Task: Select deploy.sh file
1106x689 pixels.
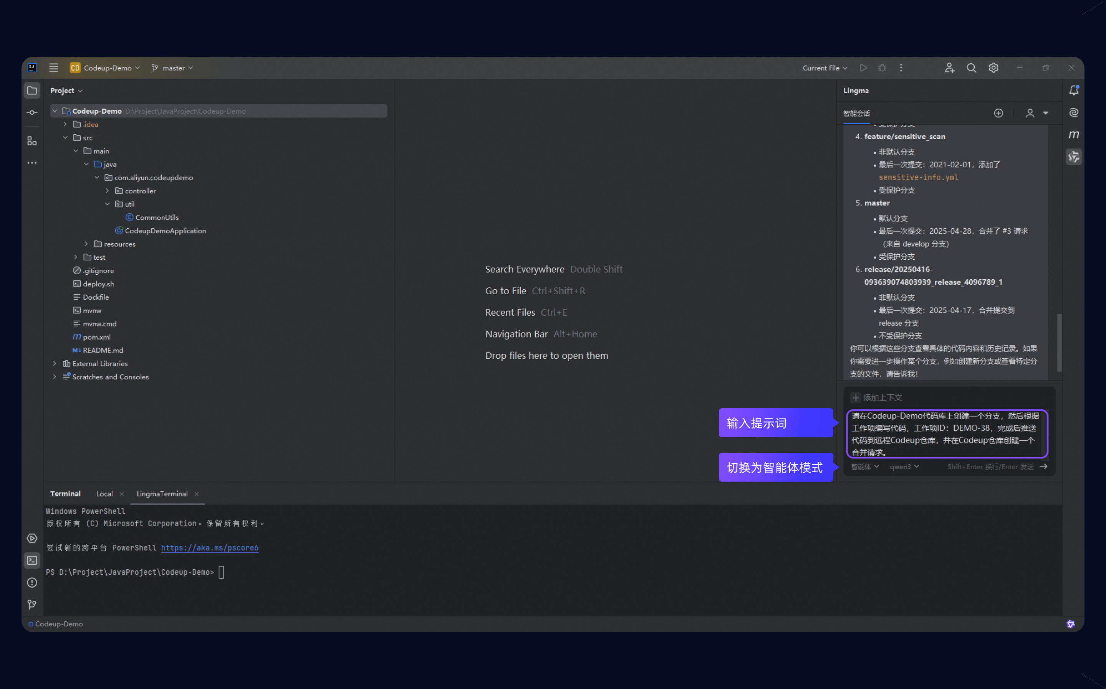Action: (93, 284)
